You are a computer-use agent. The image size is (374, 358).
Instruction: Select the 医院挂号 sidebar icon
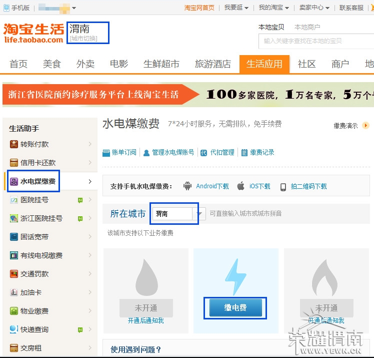coord(14,200)
